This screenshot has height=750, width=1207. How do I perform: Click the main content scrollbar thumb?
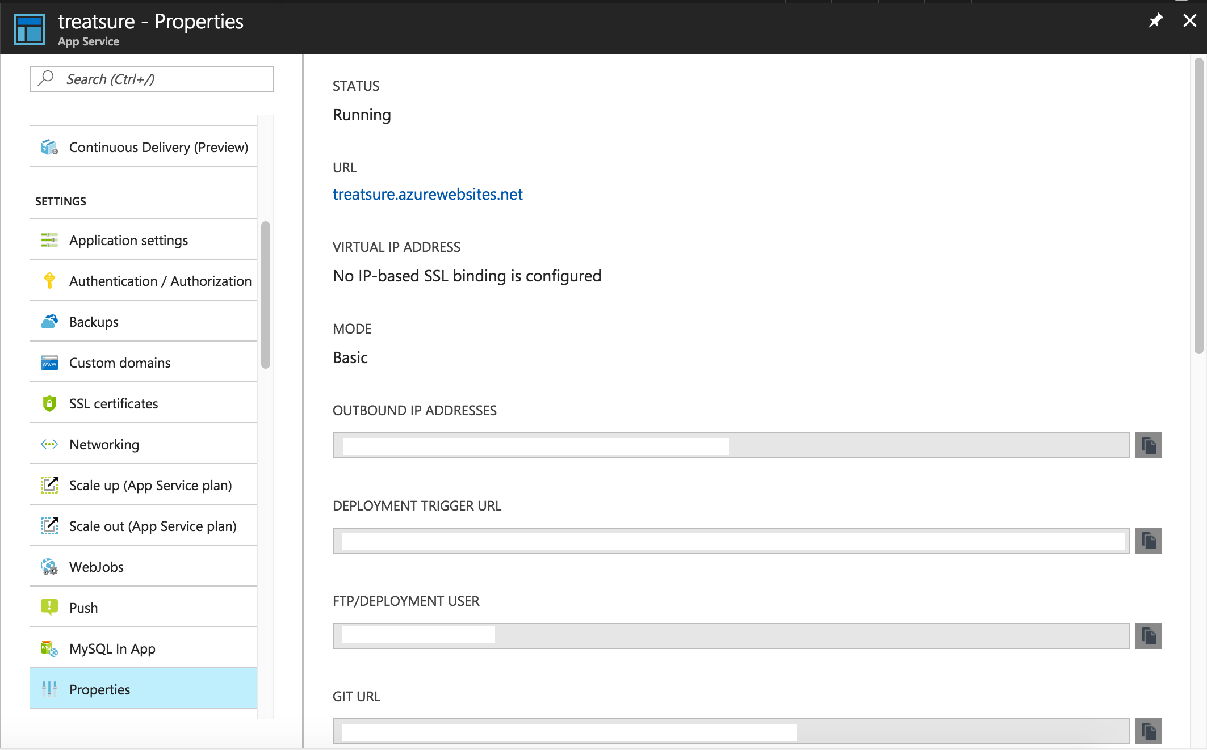click(1199, 205)
